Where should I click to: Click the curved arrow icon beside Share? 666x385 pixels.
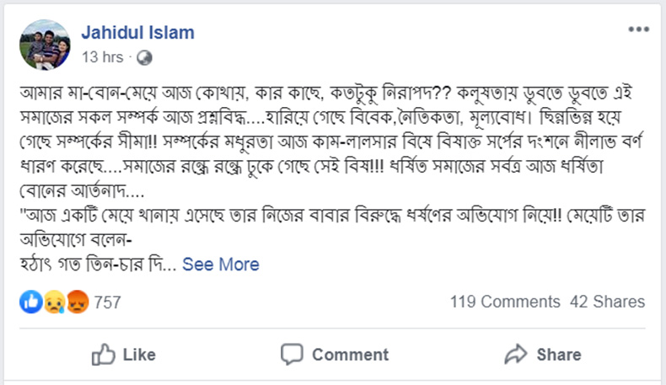(x=515, y=355)
